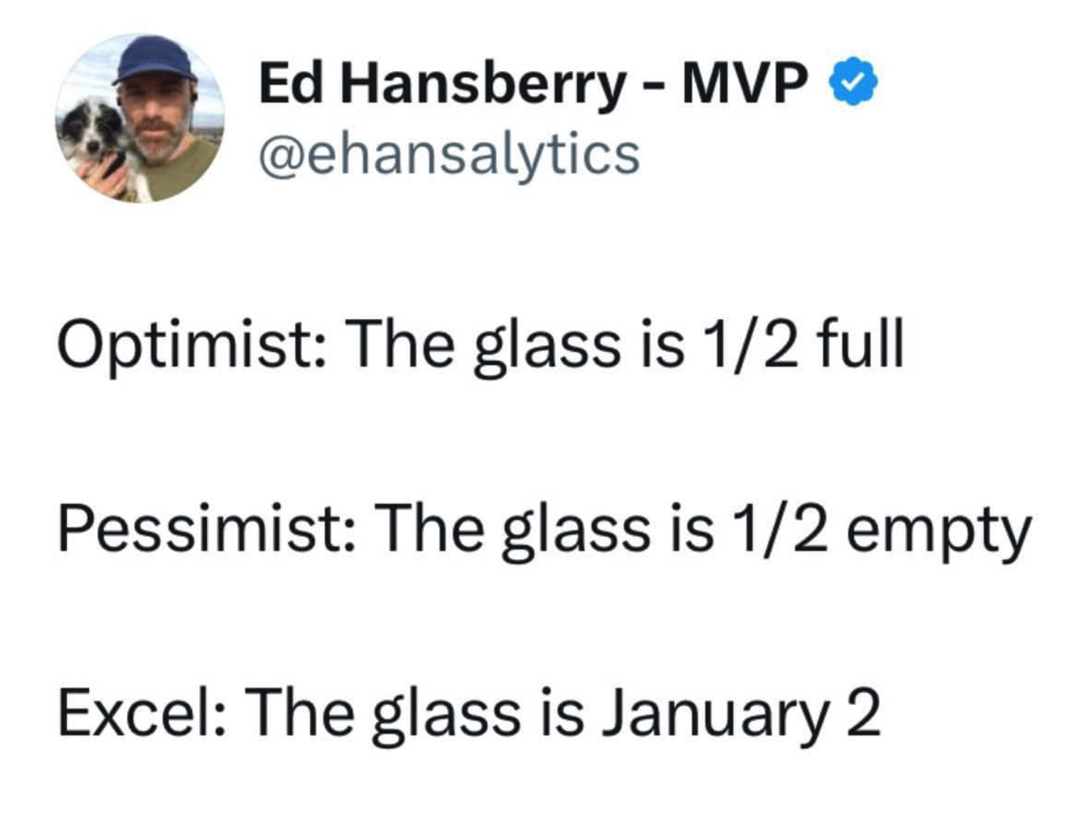
Task: Select the word 'Optimist:' in the tweet
Action: 190,345
